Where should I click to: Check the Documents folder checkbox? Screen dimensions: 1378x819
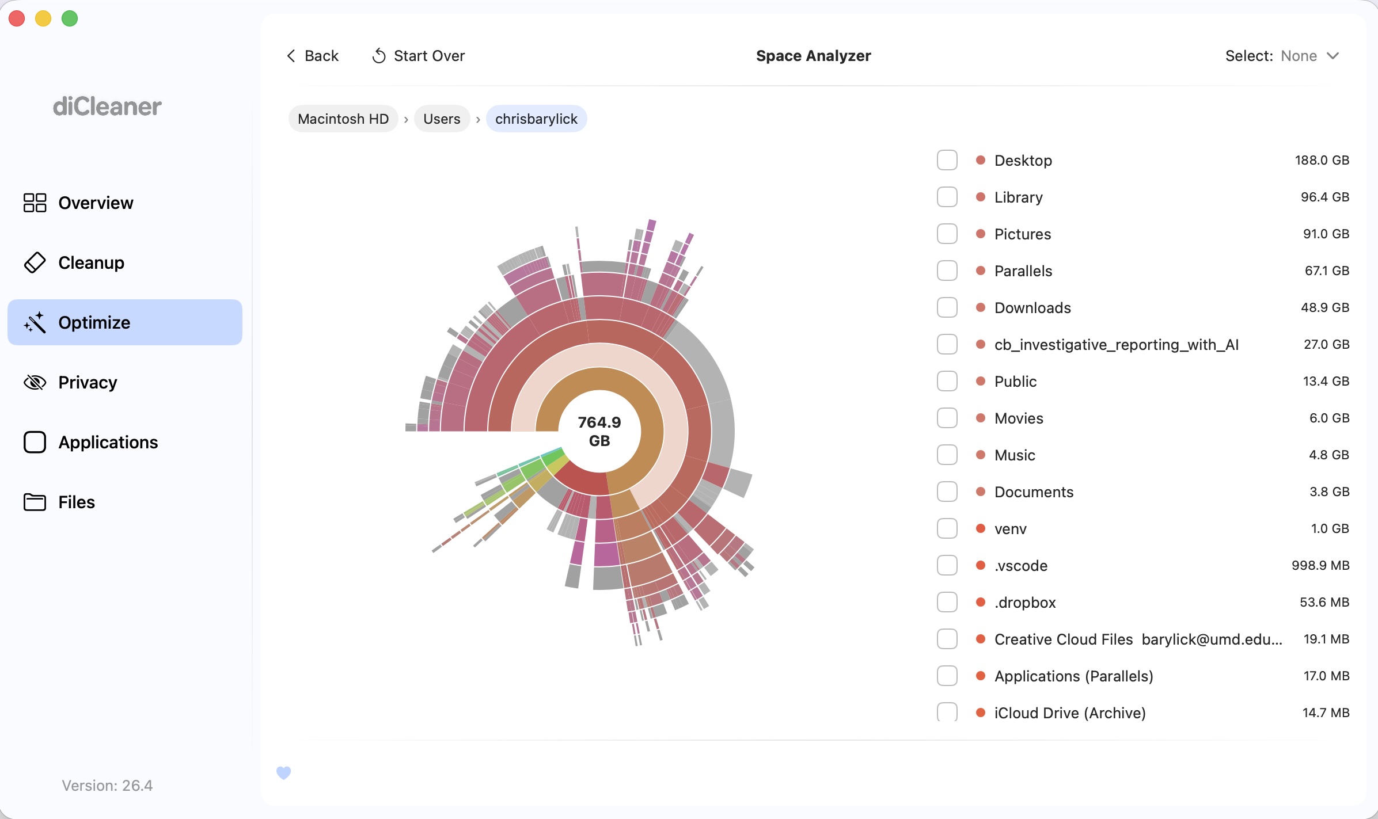click(x=947, y=492)
